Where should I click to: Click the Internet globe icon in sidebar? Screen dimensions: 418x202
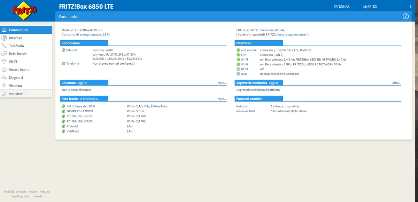[4, 38]
